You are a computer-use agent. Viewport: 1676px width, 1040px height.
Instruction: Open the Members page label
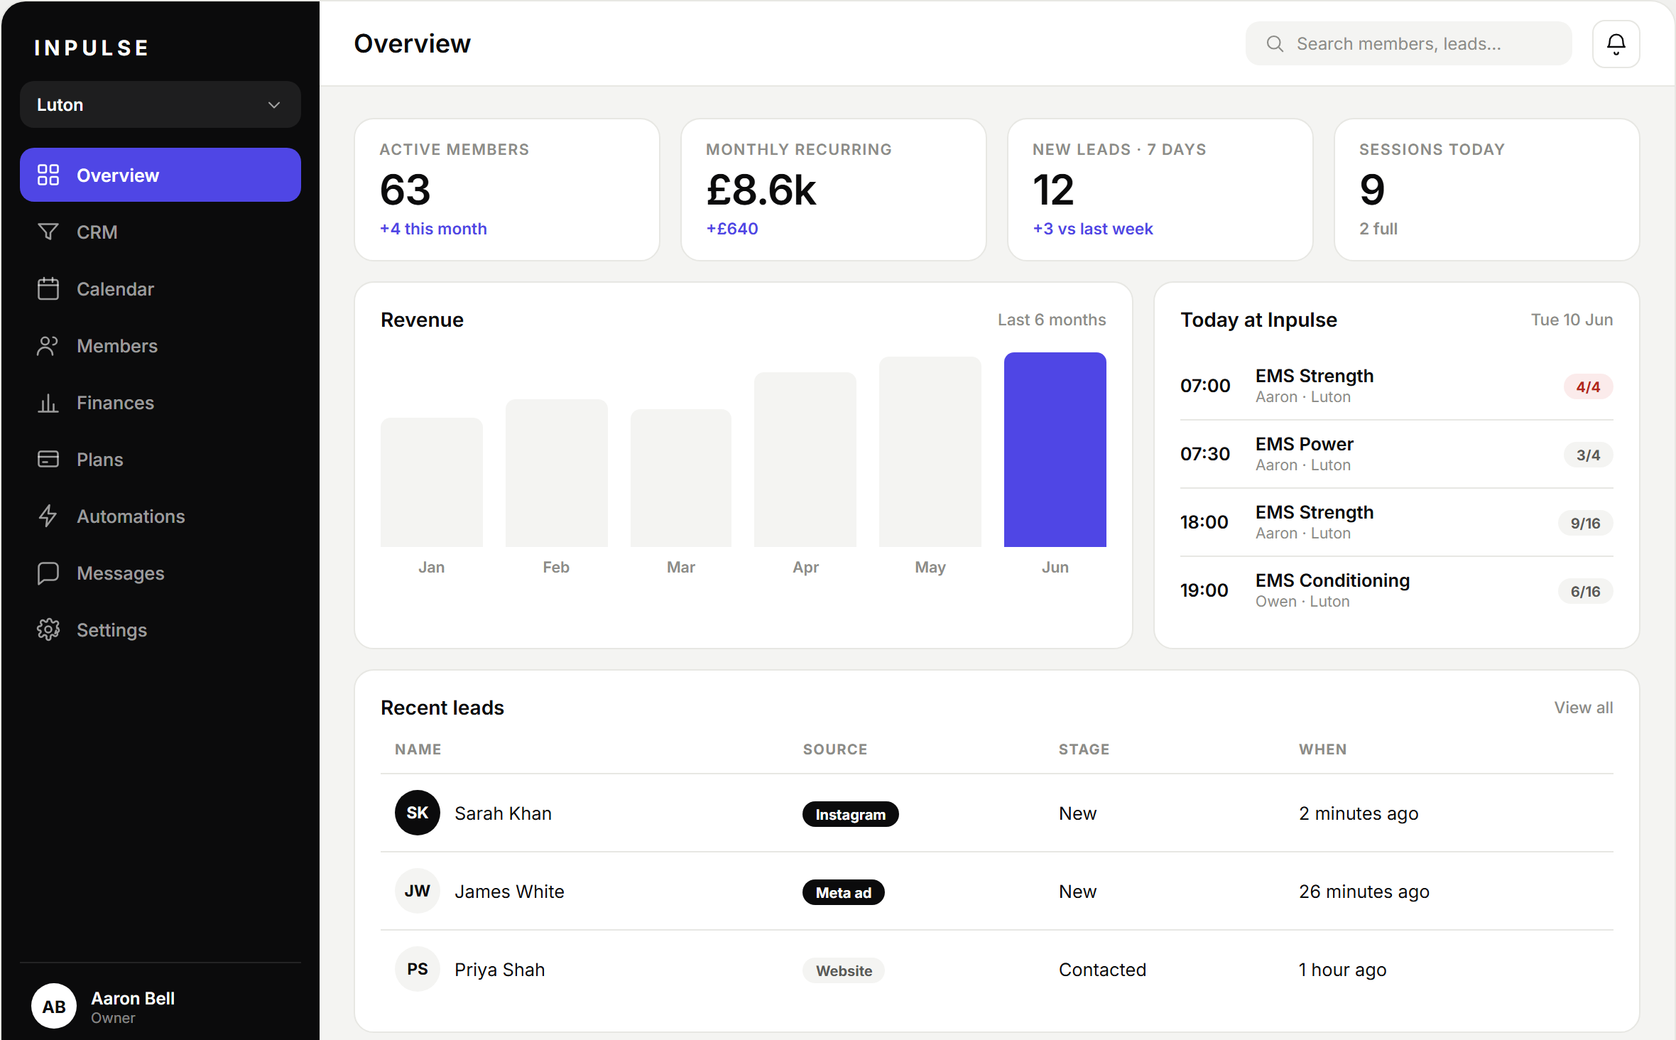click(117, 346)
